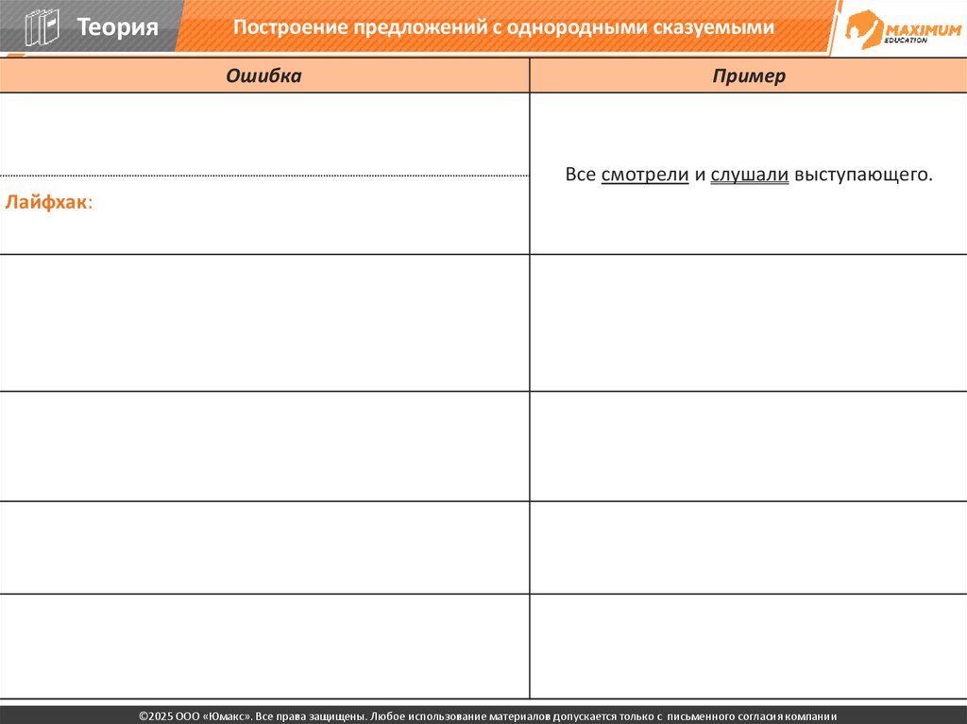Click the Maximum Education logo
This screenshot has height=724, width=967.
point(902,29)
